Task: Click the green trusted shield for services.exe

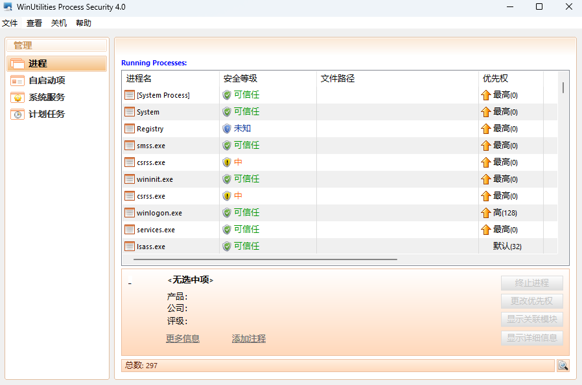Action: click(x=227, y=230)
